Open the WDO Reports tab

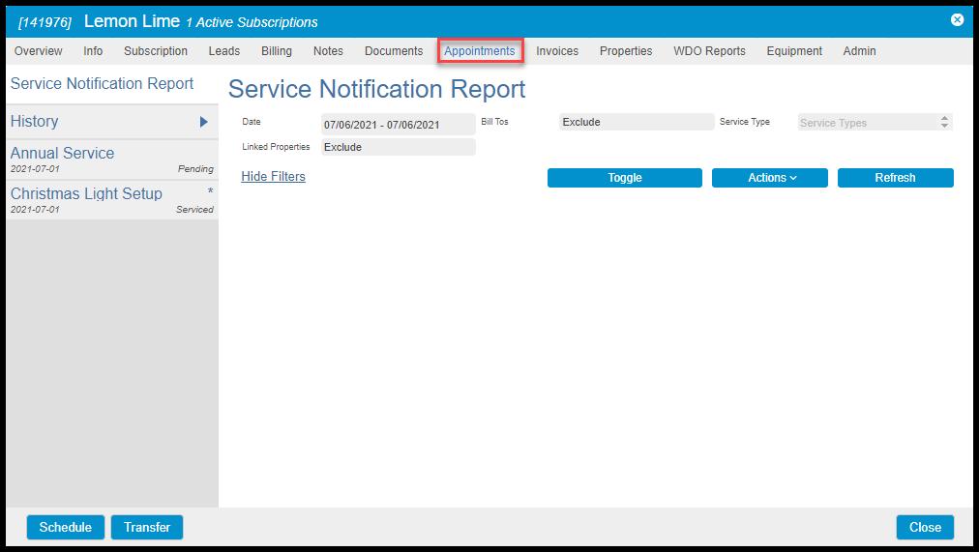pos(709,51)
